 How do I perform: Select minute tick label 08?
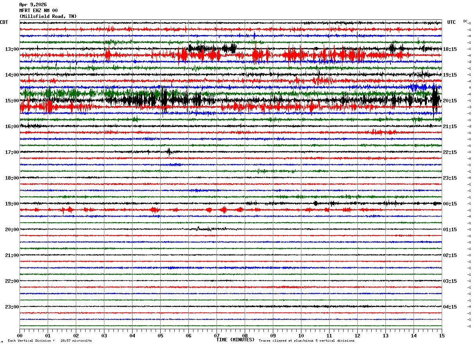coord(245,335)
